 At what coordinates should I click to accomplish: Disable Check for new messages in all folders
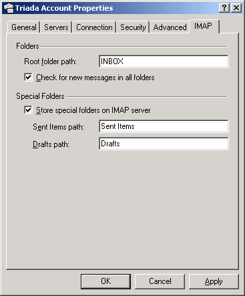(28, 78)
